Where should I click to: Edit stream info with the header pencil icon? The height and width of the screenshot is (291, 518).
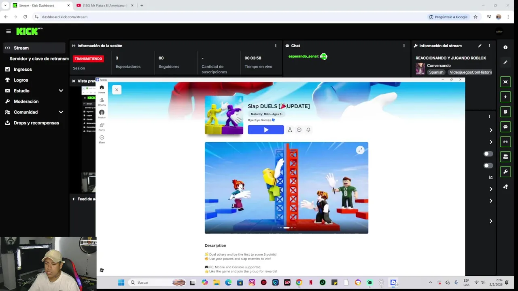click(480, 46)
